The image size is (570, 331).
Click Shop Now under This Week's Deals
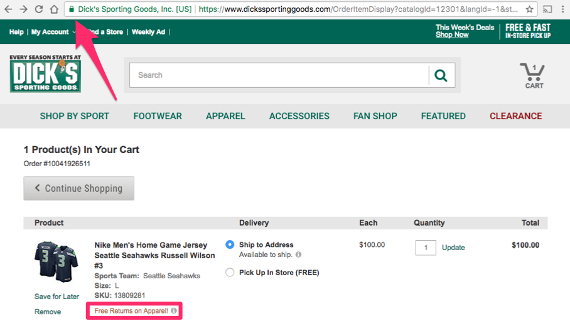coord(452,35)
